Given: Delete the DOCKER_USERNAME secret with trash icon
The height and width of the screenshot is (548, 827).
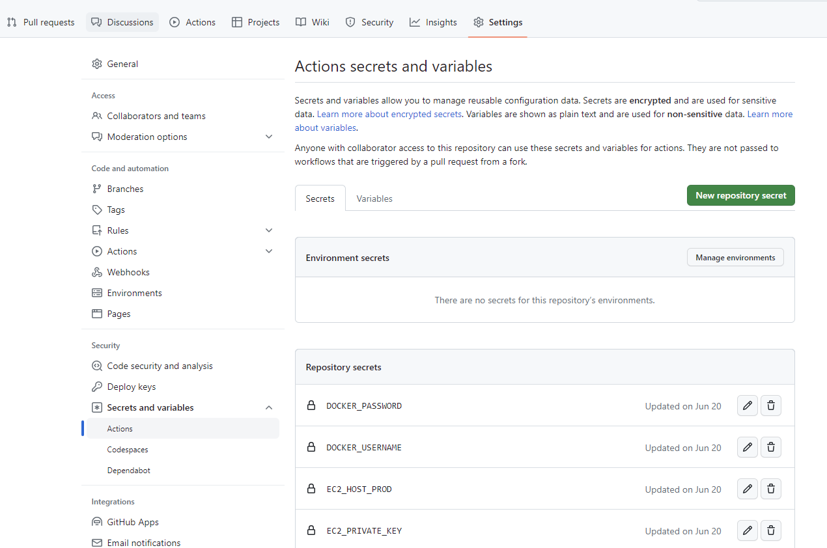Looking at the screenshot, I should tap(771, 447).
